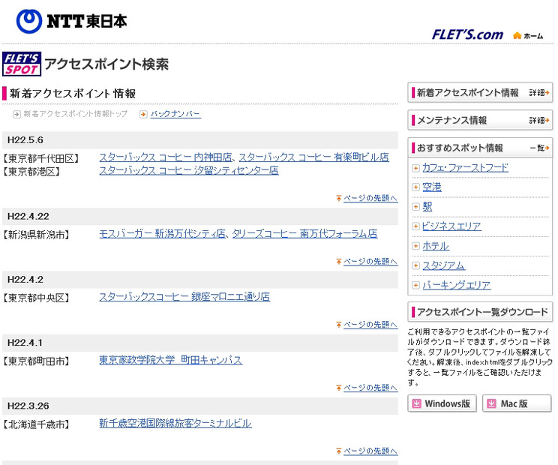Click ページの先頭へ under H22.4.22
This screenshot has height=465, width=558.
370,262
